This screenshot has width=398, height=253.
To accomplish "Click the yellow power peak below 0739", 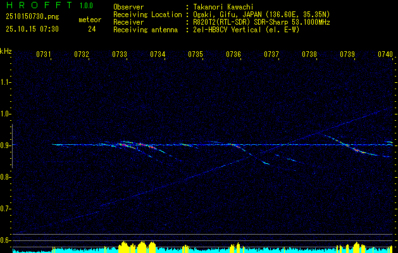I will click(x=356, y=247).
